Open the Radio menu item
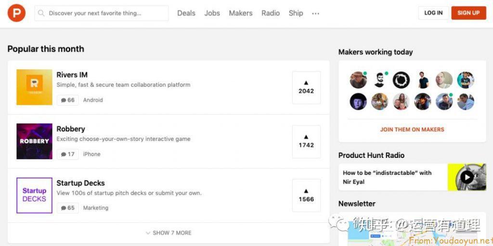Screen dimensions: 493x246 271,13
